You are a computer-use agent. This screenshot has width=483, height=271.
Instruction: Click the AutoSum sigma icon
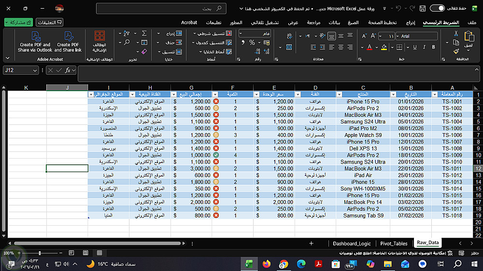(x=144, y=33)
